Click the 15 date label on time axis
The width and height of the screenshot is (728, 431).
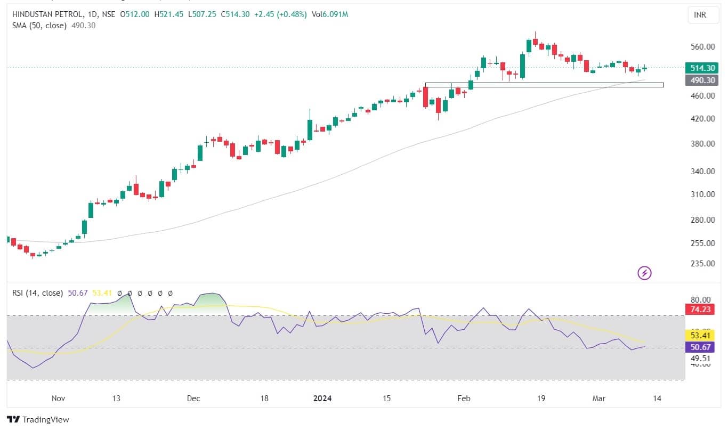click(x=387, y=399)
